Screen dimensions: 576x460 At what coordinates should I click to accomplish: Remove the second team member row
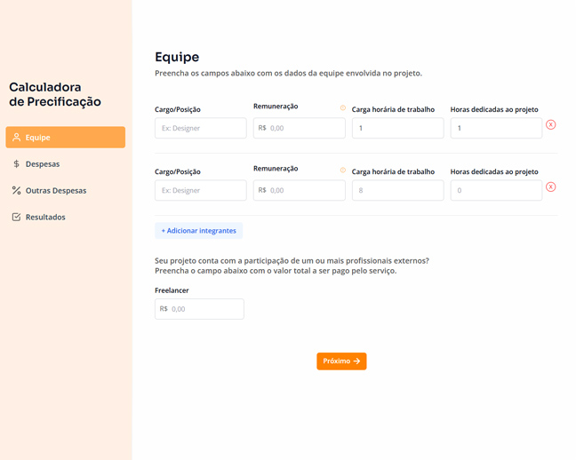[x=550, y=187]
